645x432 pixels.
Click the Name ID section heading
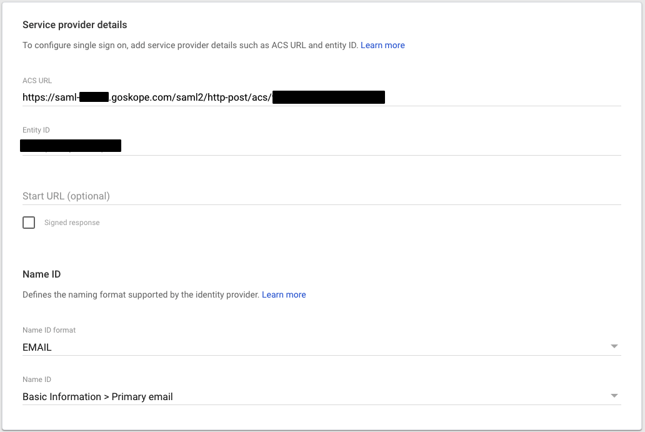click(41, 274)
